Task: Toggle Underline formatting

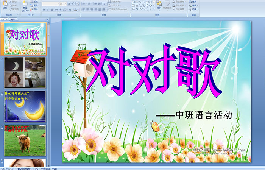Action: pyautogui.click(x=52, y=9)
